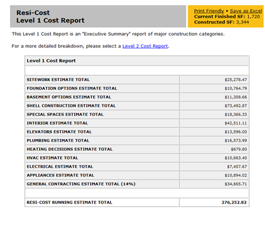Select the $42,511.11 interior value
Screen dimensions: 265x226
(236, 123)
